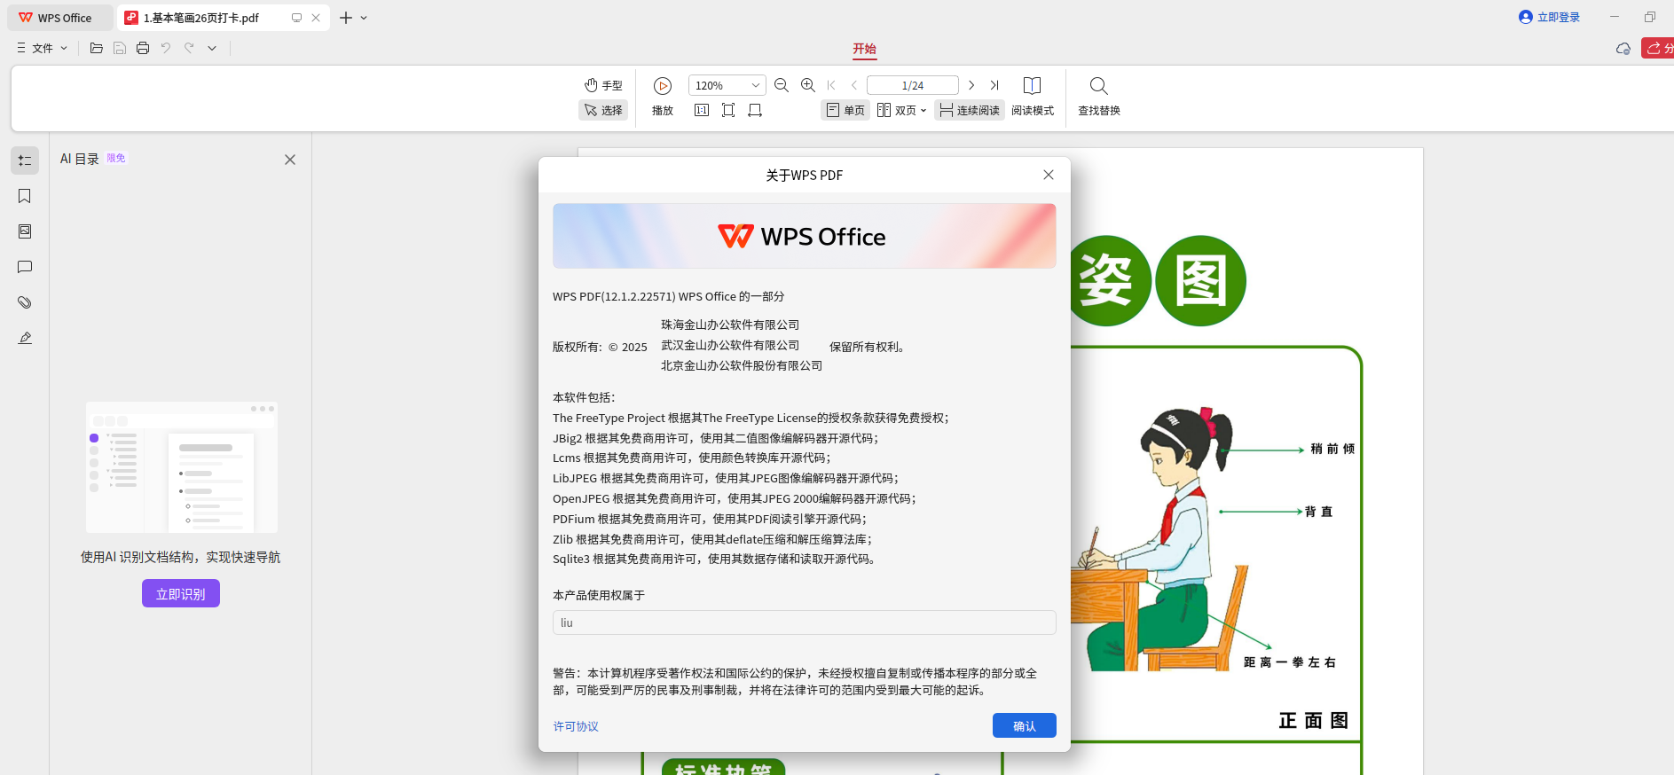This screenshot has height=775, width=1674.
Task: Click the zoom in magnifier icon
Action: pyautogui.click(x=808, y=85)
